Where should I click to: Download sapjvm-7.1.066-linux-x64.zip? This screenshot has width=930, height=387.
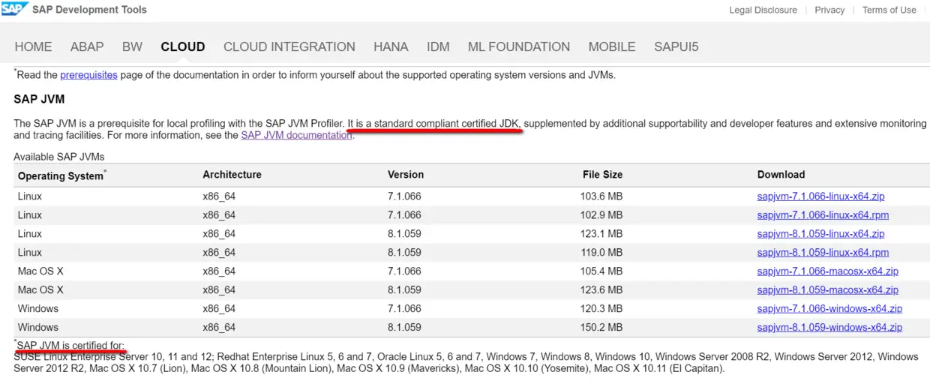pyautogui.click(x=820, y=196)
